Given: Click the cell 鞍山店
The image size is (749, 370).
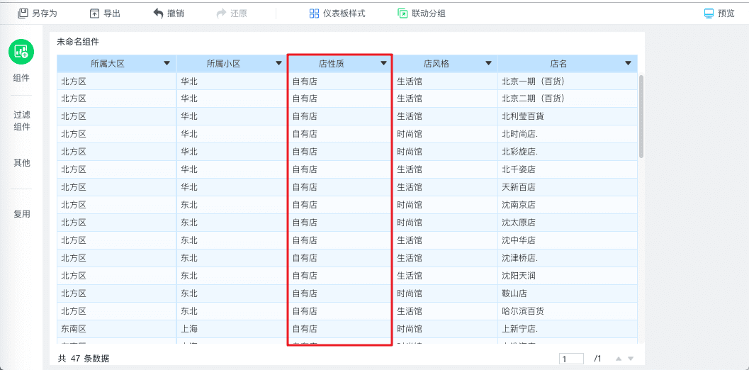Looking at the screenshot, I should [x=567, y=293].
